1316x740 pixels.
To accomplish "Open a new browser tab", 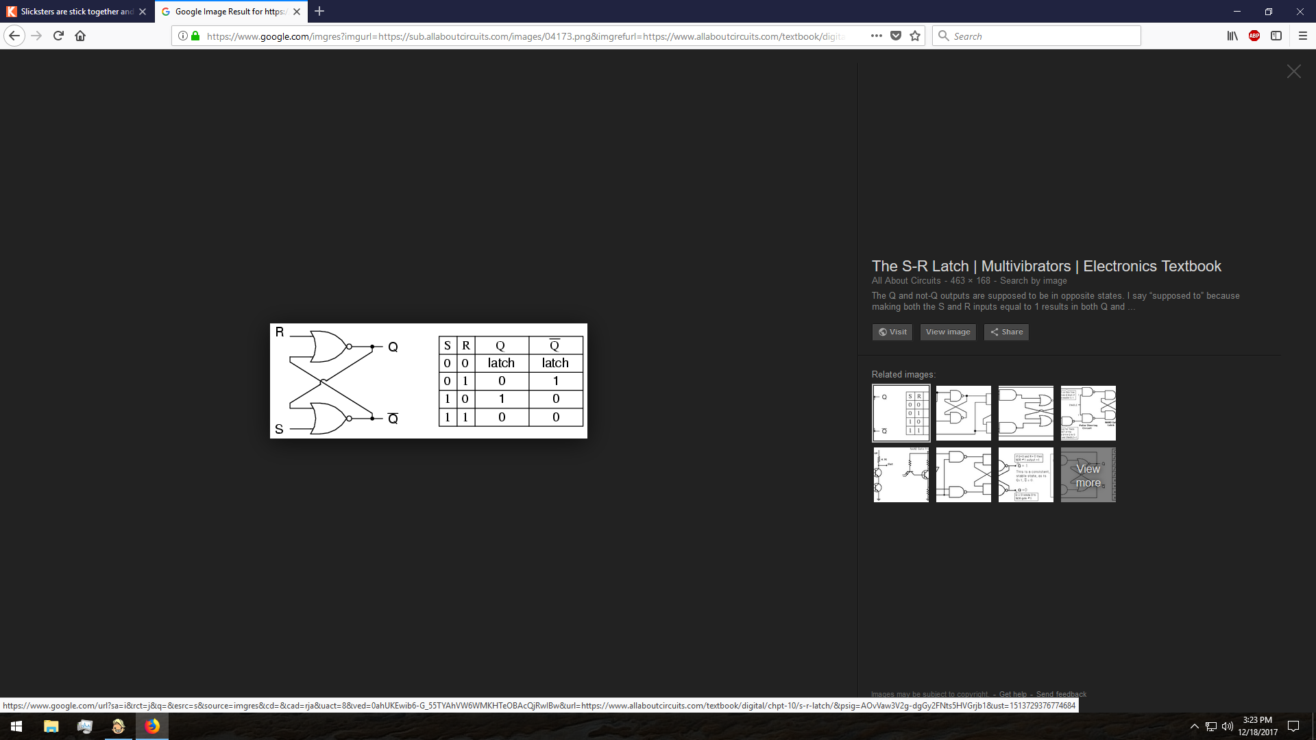I will click(319, 12).
